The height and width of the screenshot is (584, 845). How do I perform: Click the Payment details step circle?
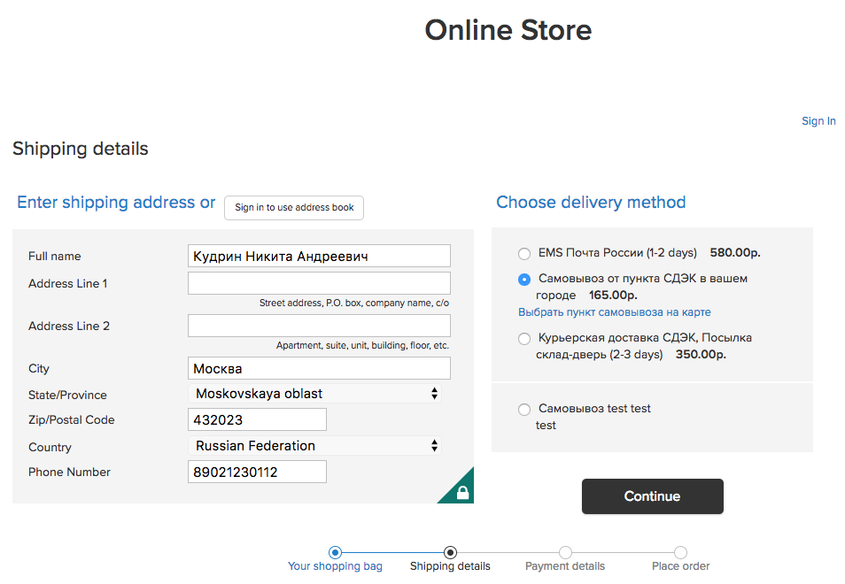coord(565,553)
